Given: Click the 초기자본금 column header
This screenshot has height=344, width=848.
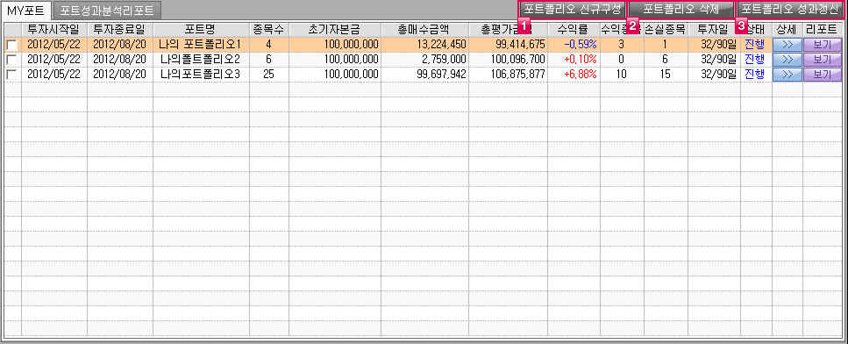Looking at the screenshot, I should (x=334, y=29).
